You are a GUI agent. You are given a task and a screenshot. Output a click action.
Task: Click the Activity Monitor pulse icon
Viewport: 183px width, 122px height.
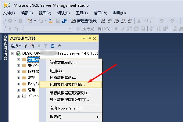coord(59,46)
